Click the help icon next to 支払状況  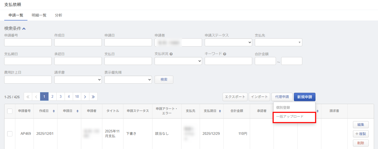[171, 54]
